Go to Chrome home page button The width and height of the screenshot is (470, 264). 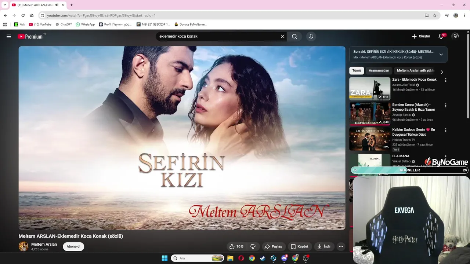point(32,15)
